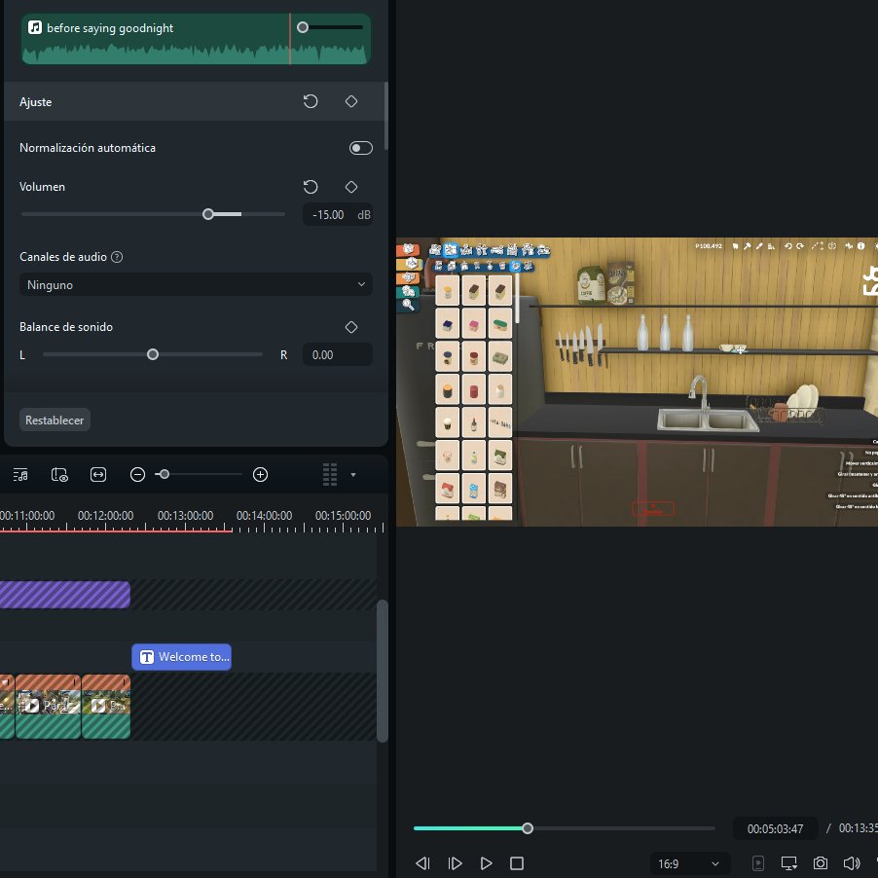Zoom out the timeline with minus

137,475
